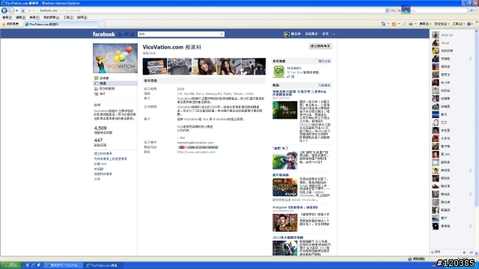Click the Hidden Chronicles ad image
479x269 pixels.
point(284,188)
